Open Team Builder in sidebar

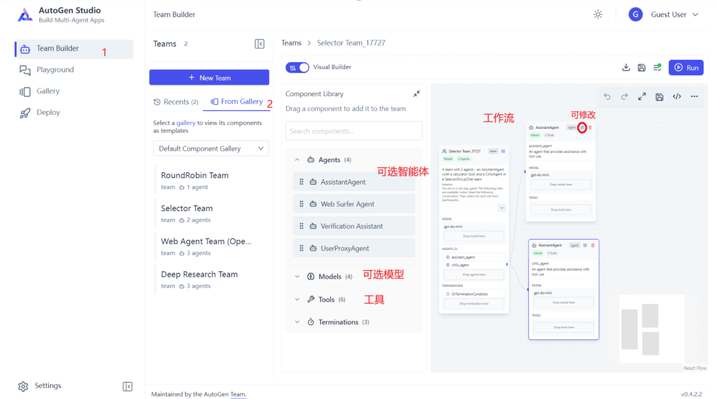tap(74, 49)
